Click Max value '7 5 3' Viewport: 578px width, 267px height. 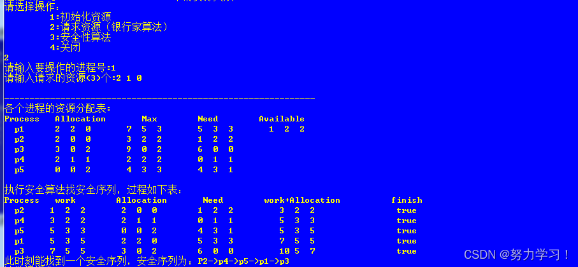tap(144, 129)
